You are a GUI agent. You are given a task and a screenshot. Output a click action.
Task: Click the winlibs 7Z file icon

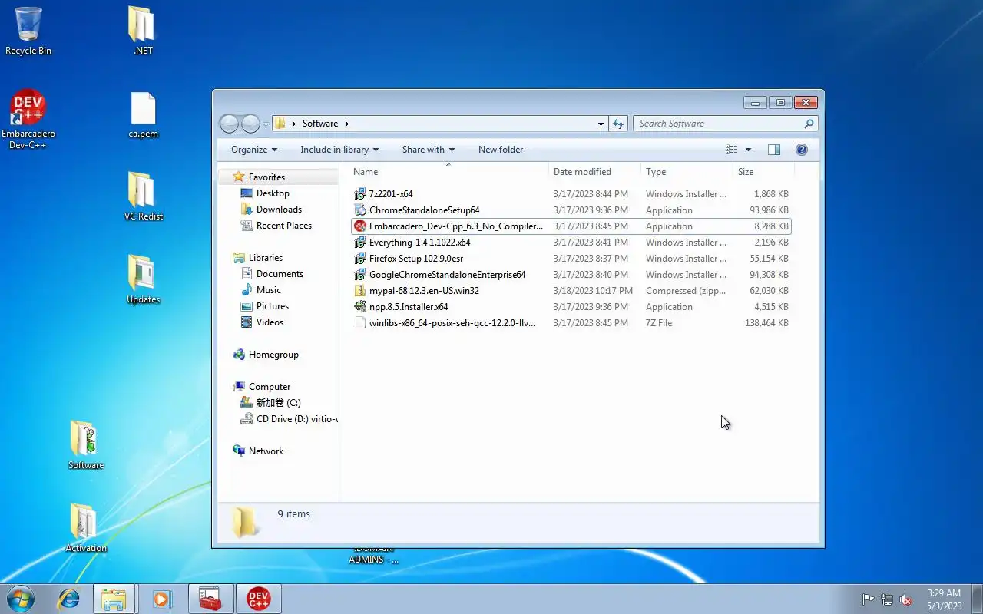click(360, 323)
